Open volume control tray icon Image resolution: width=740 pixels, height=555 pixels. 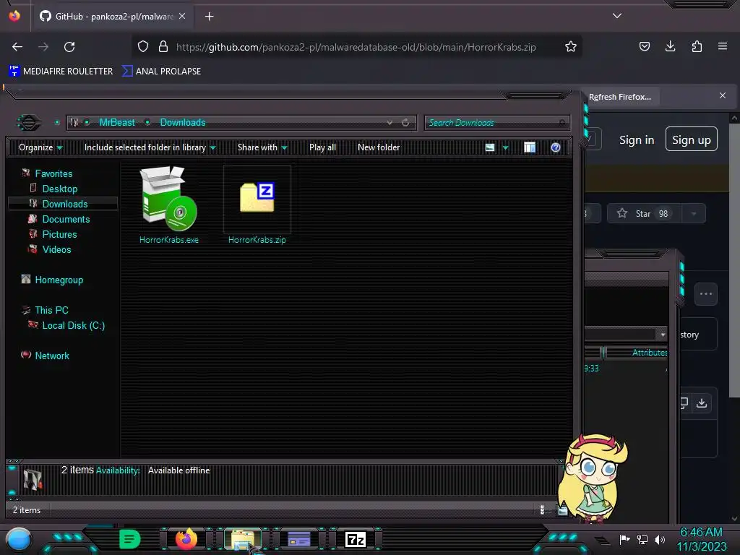coord(660,539)
